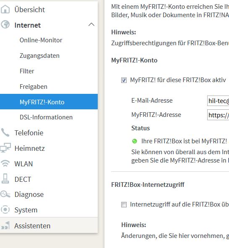Viewport: 229px width, 248px height.
Task: Collapse the Internet menu chevron
Action: click(x=91, y=25)
